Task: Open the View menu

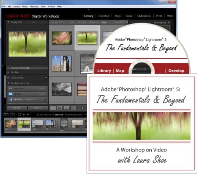Action: 43,6
